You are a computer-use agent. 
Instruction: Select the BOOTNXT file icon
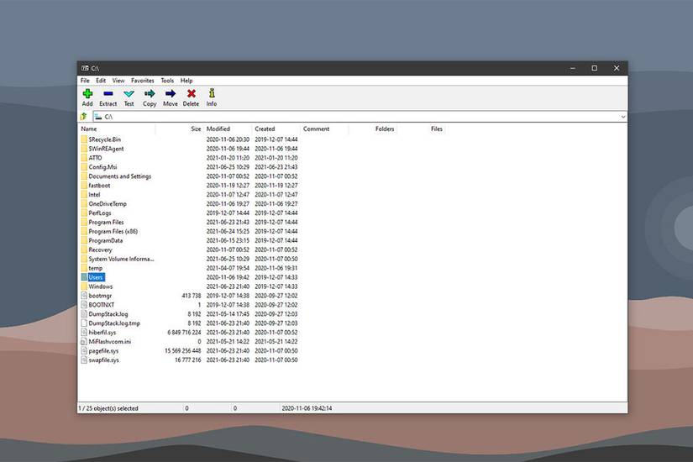pyautogui.click(x=84, y=305)
